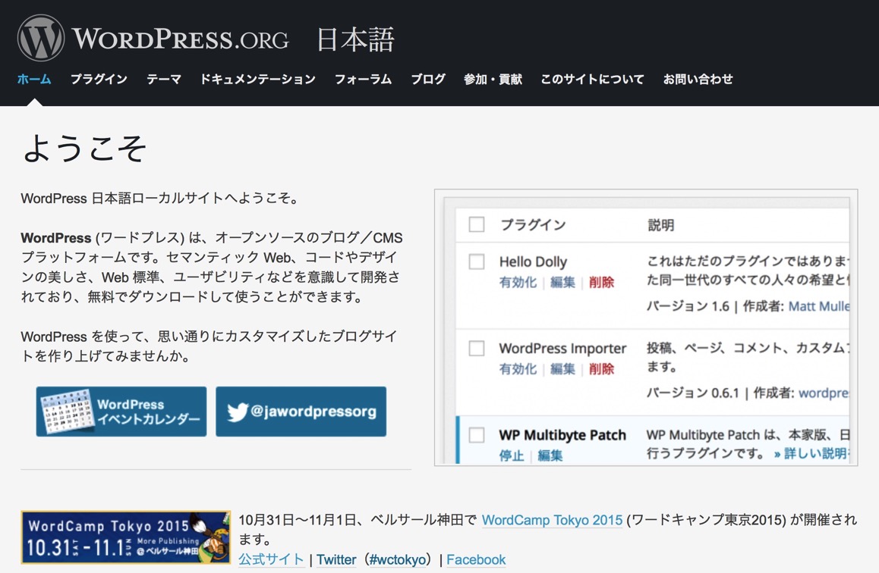Click the バージョン 0.6.1 text

coord(693,393)
